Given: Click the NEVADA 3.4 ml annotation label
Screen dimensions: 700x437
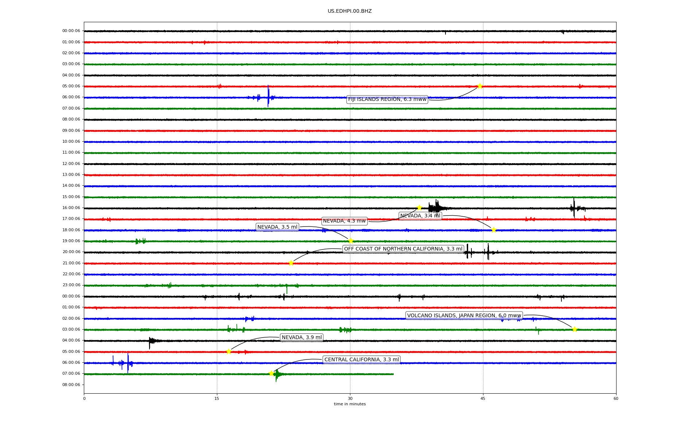Looking at the screenshot, I should point(420,216).
